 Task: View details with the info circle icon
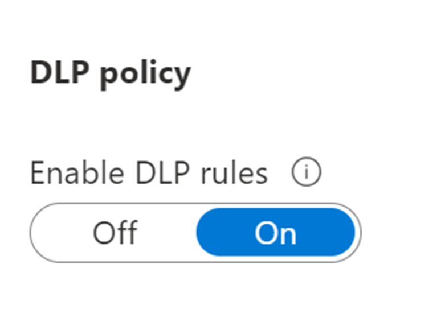(x=307, y=173)
